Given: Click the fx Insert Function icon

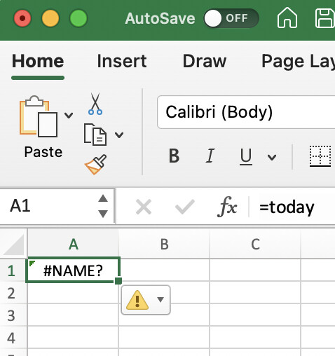Looking at the screenshot, I should [x=227, y=207].
